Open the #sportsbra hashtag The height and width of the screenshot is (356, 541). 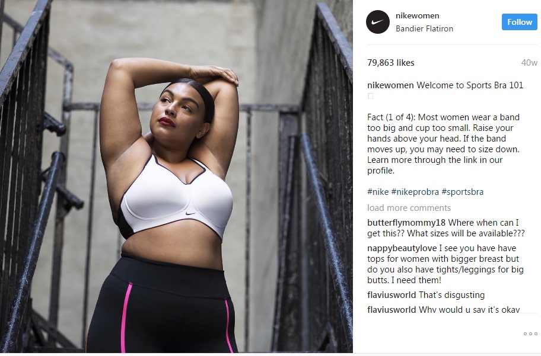coord(462,191)
